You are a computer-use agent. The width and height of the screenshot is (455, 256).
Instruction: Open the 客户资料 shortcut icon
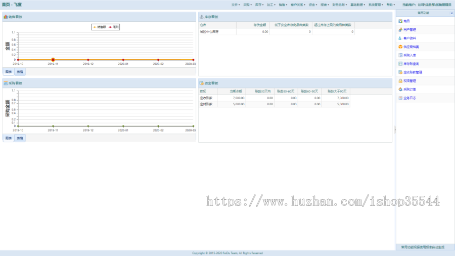click(x=400, y=38)
